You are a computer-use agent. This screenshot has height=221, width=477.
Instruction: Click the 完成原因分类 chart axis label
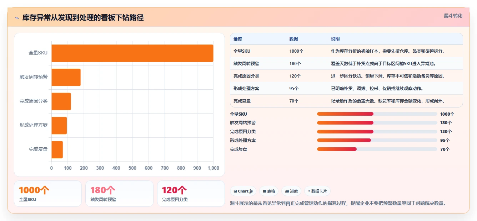34,101
